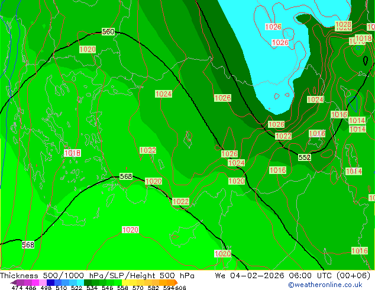
Task: Click the legend value 582
Action: 153,288
